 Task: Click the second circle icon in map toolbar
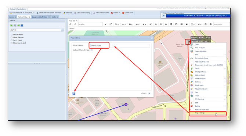coord(75,24)
